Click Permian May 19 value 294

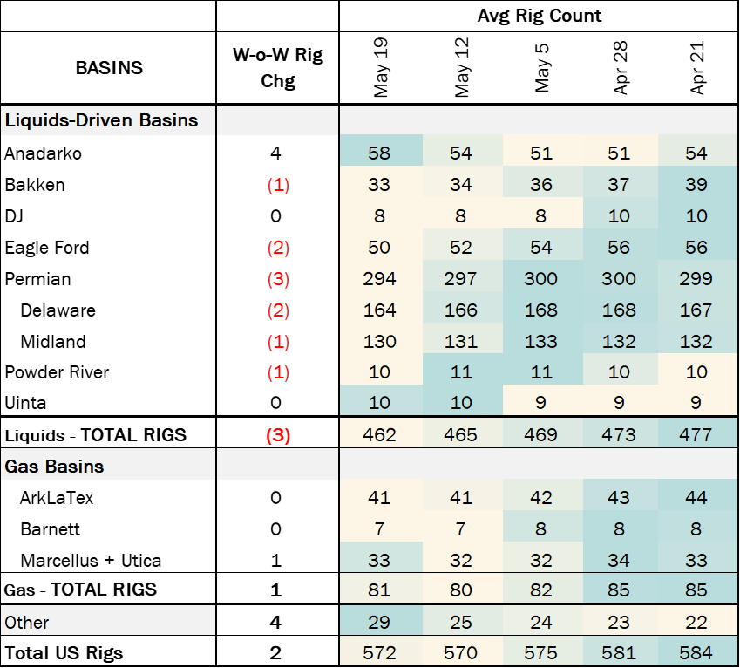(379, 279)
